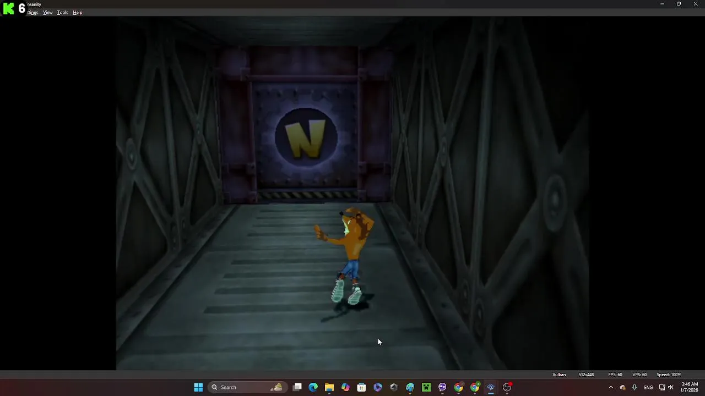This screenshot has height=396, width=705.
Task: Open the second Chrome icon with green badge
Action: pos(475,387)
